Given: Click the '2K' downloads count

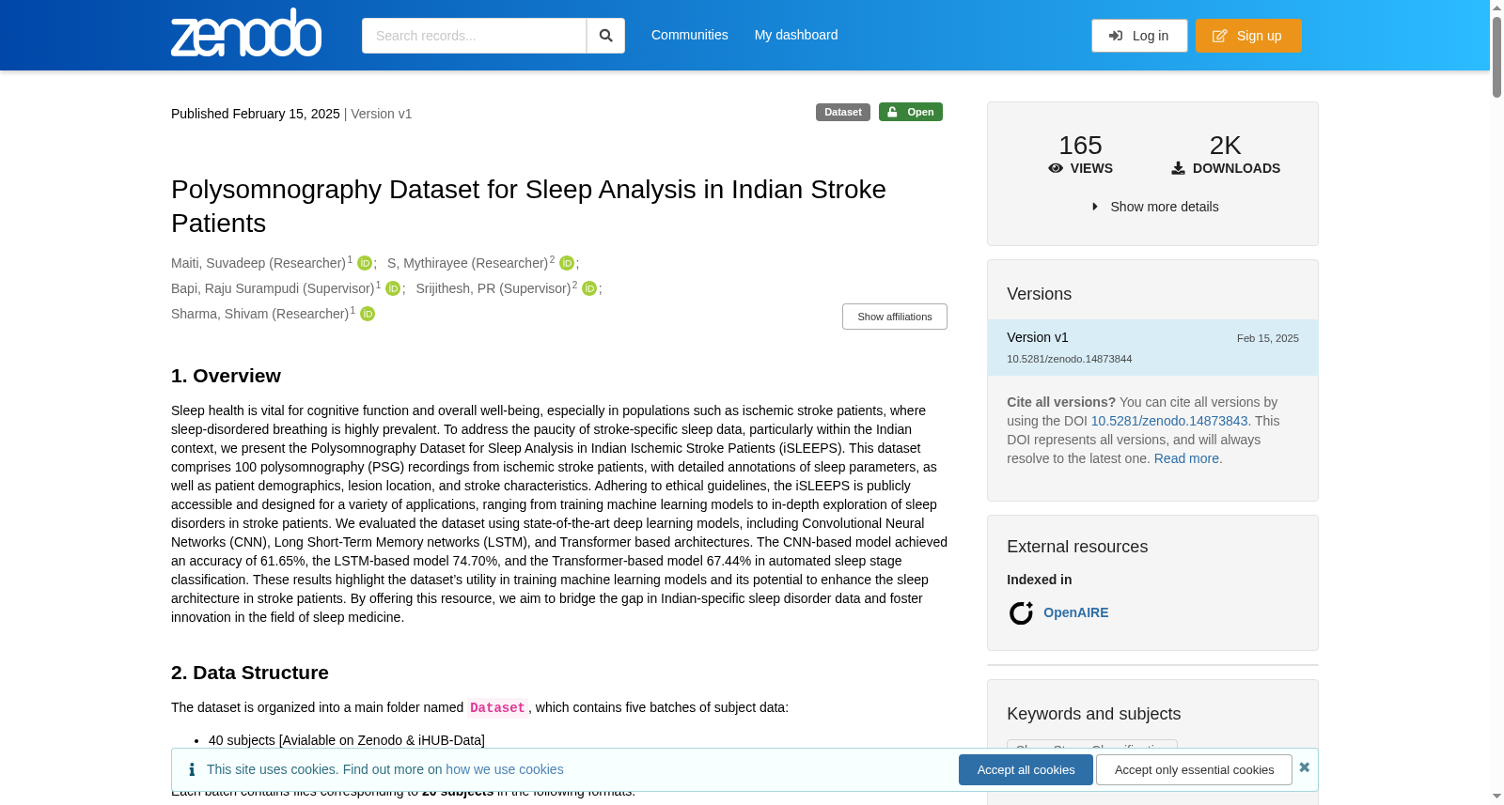Looking at the screenshot, I should pos(1226,146).
